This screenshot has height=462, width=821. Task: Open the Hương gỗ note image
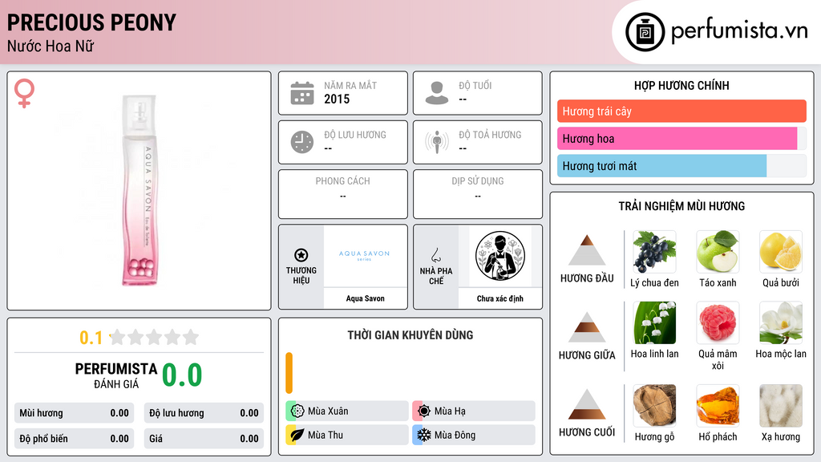point(654,406)
